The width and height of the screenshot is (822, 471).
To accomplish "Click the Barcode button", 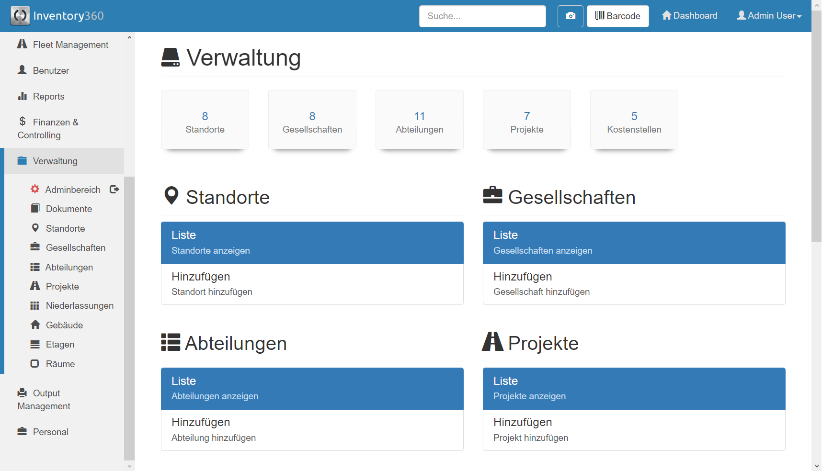I will [617, 16].
